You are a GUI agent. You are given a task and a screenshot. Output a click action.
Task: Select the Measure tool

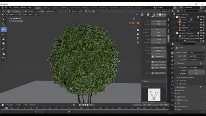(x=4, y=53)
